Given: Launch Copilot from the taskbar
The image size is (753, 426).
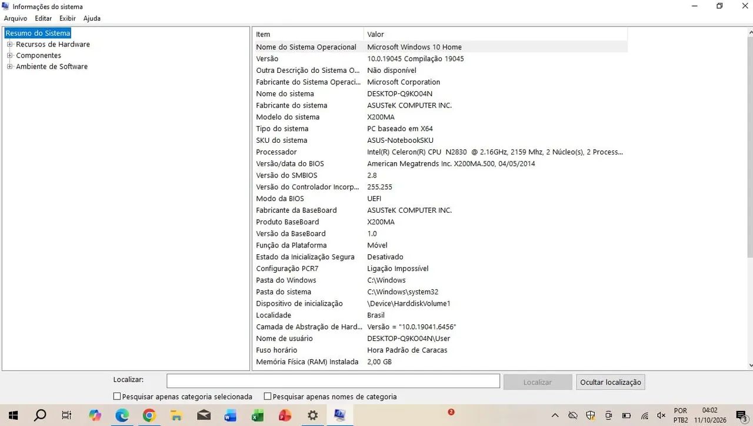Looking at the screenshot, I should (x=95, y=415).
